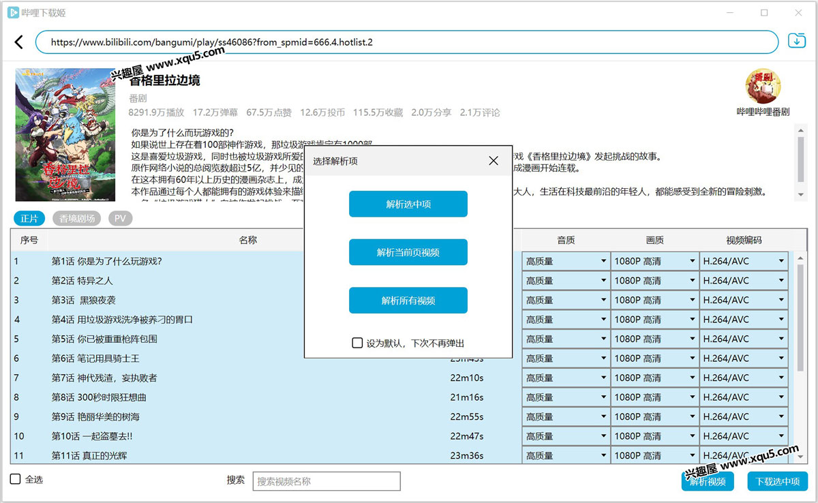818x503 pixels.
Task: Toggle the 全选 checkbox
Action: coord(15,479)
